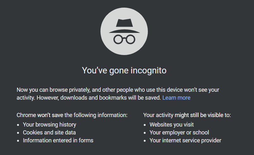
Task: Click "Now you can browse privately" paragraph text
Action: [118, 94]
